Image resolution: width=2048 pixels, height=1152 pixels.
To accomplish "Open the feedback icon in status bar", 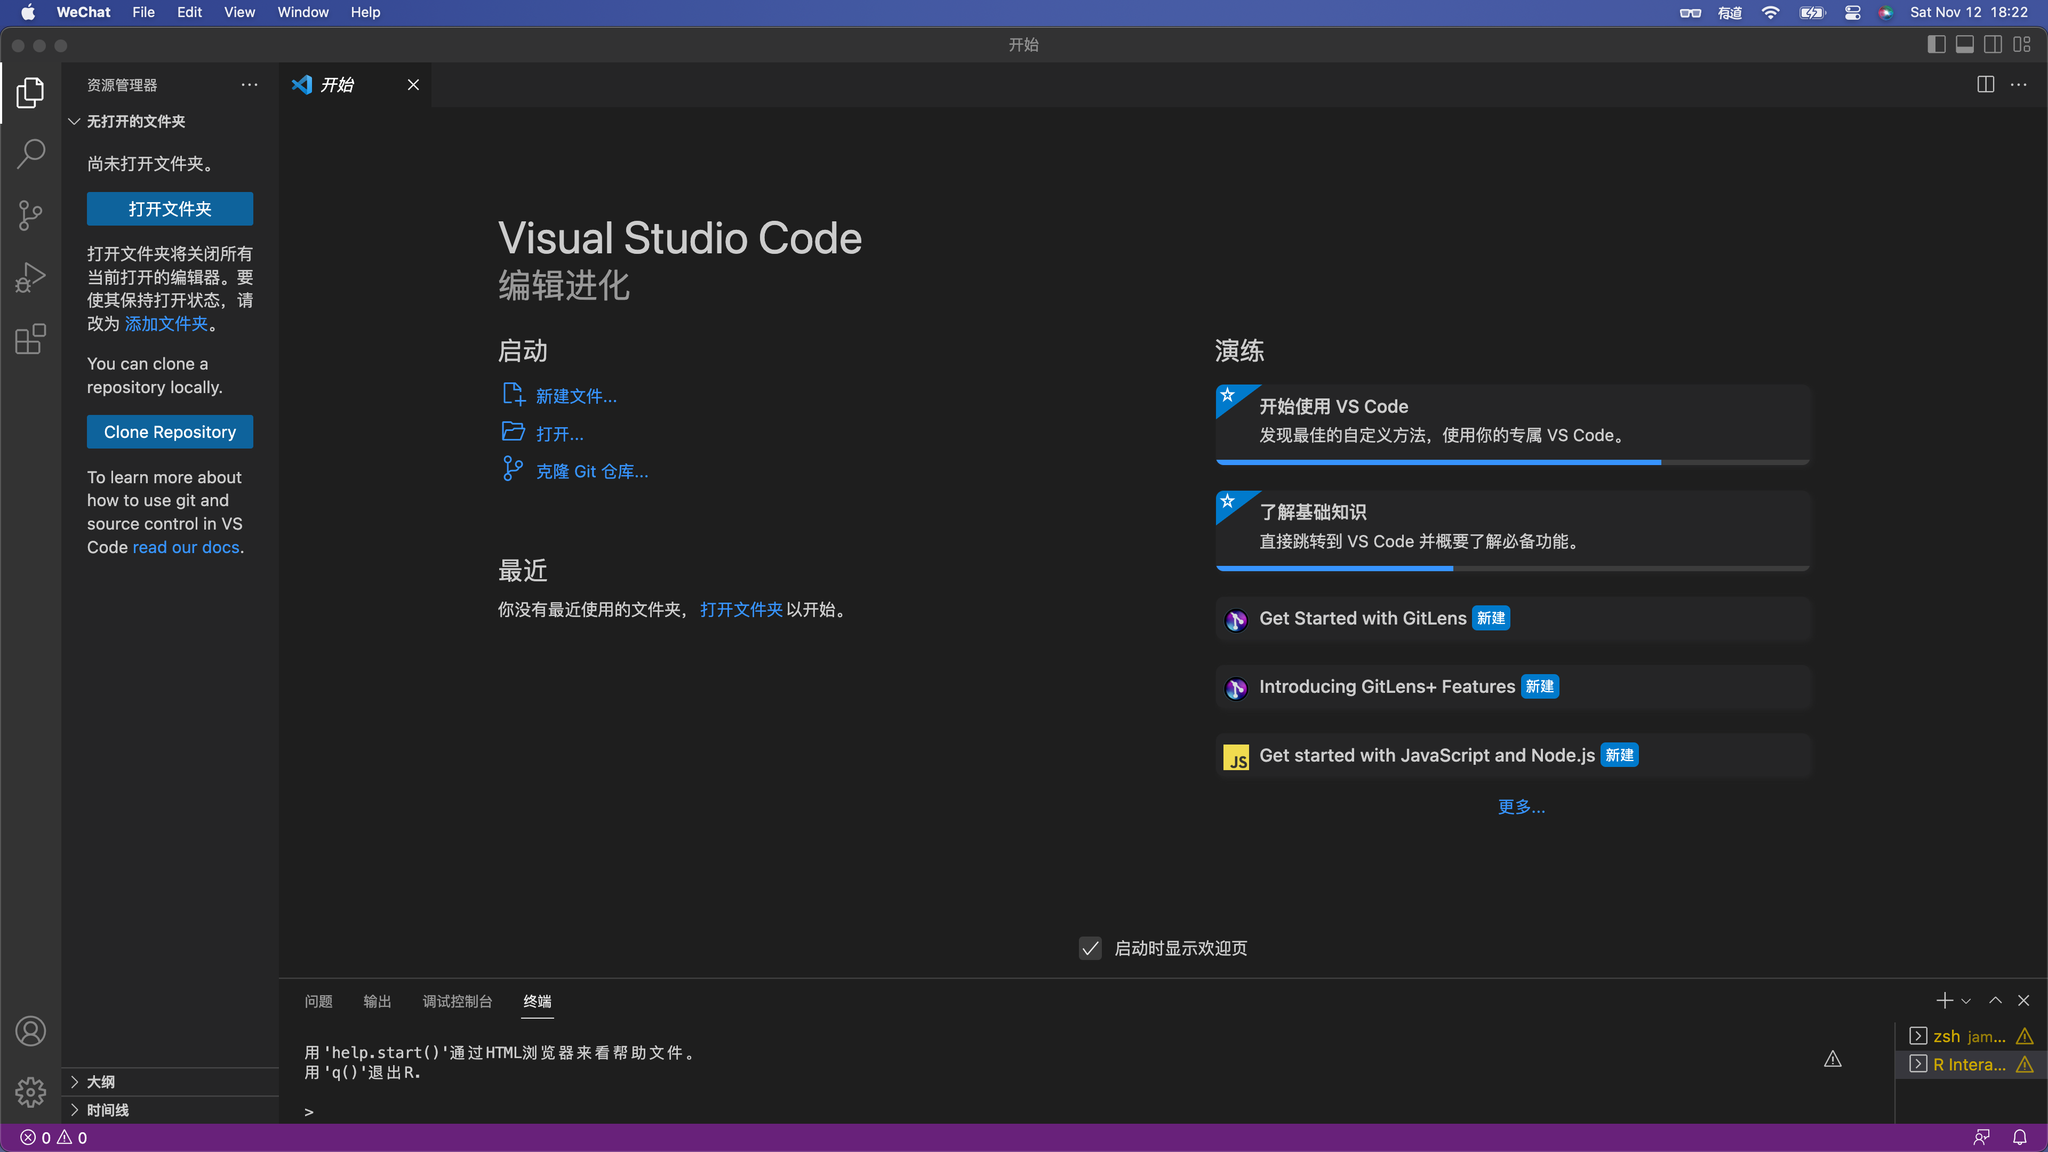I will pyautogui.click(x=1981, y=1138).
